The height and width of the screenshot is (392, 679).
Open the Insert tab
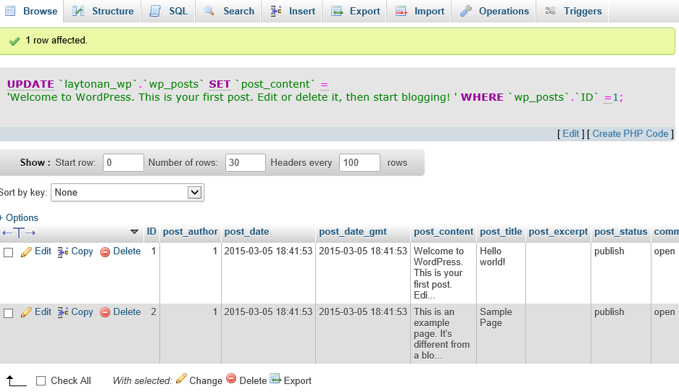point(292,11)
